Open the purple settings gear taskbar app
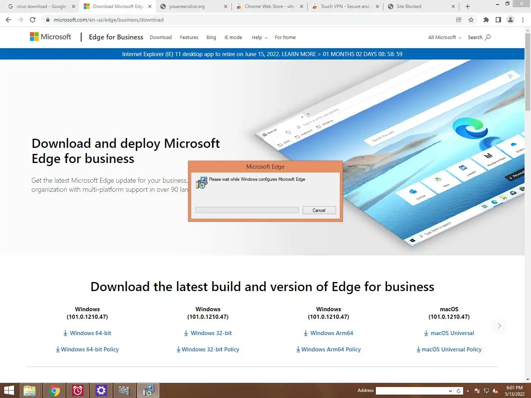 point(101,390)
